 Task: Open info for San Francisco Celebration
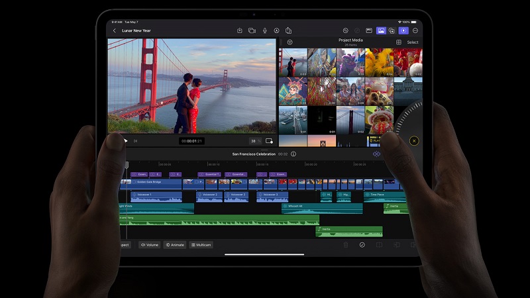293,154
